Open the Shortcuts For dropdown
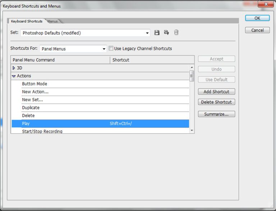The image size is (276, 211). pos(104,49)
